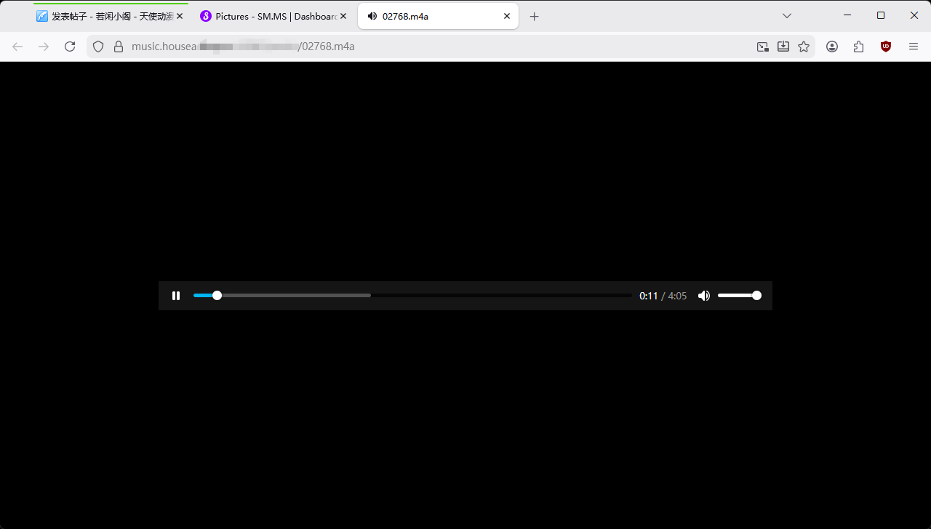
Task: Pause the audio playback
Action: (175, 296)
